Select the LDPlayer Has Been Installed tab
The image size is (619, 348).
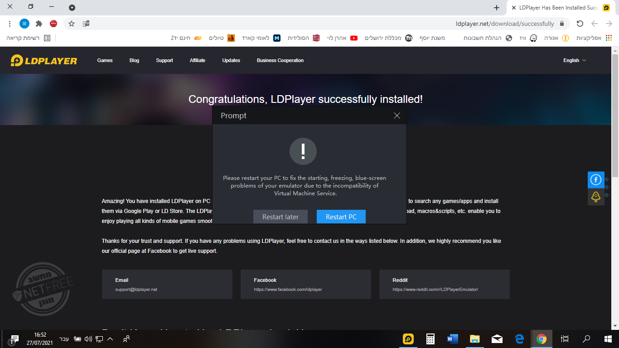pyautogui.click(x=561, y=8)
